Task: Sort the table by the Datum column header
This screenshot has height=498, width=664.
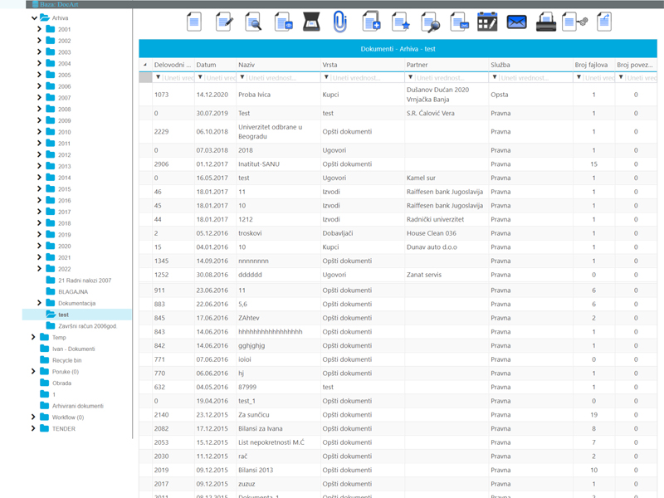Action: (x=206, y=65)
